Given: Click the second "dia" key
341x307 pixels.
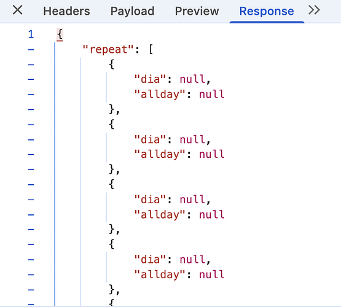Looking at the screenshot, I should (150, 139).
